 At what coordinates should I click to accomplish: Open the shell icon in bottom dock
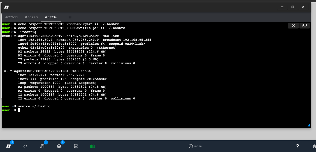(8, 146)
